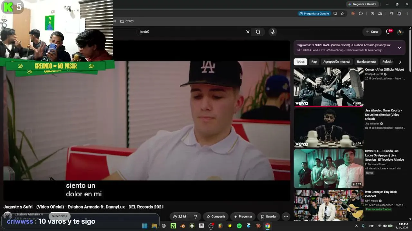412x231 pixels.
Task: Open the media controls music-note icon
Action: 391,13
